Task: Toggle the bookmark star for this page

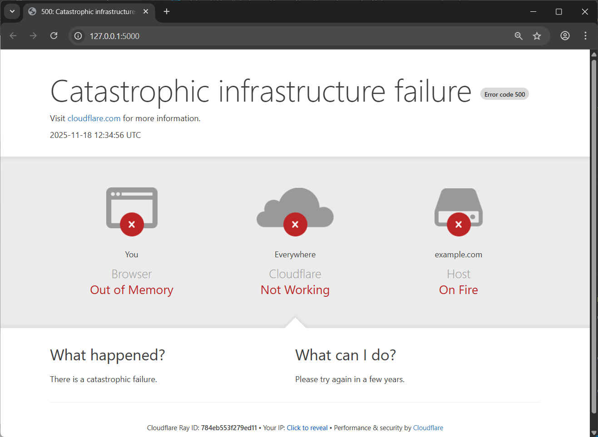Action: point(537,35)
